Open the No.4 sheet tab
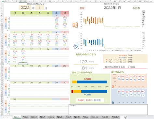 click(x=43, y=117)
